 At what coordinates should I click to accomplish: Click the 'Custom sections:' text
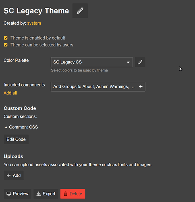(20, 116)
